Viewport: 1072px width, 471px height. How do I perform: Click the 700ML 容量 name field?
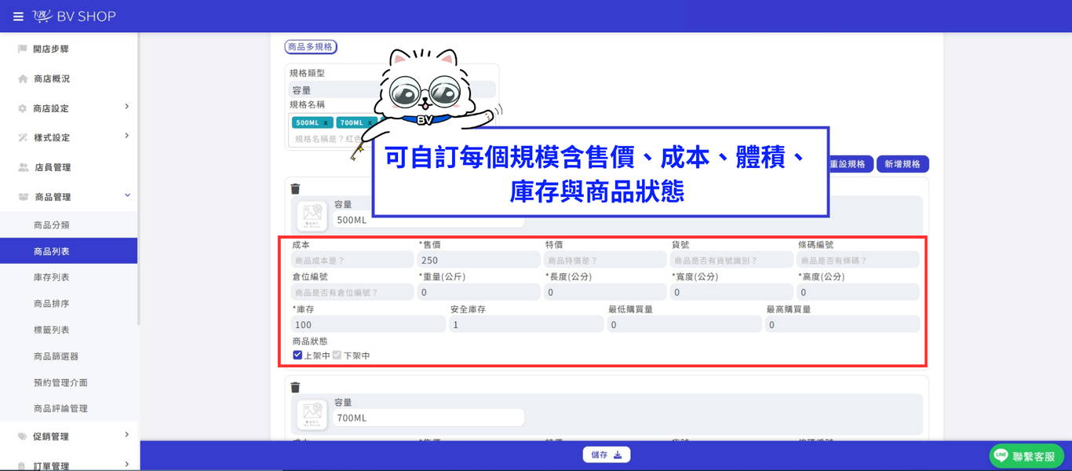coord(428,418)
